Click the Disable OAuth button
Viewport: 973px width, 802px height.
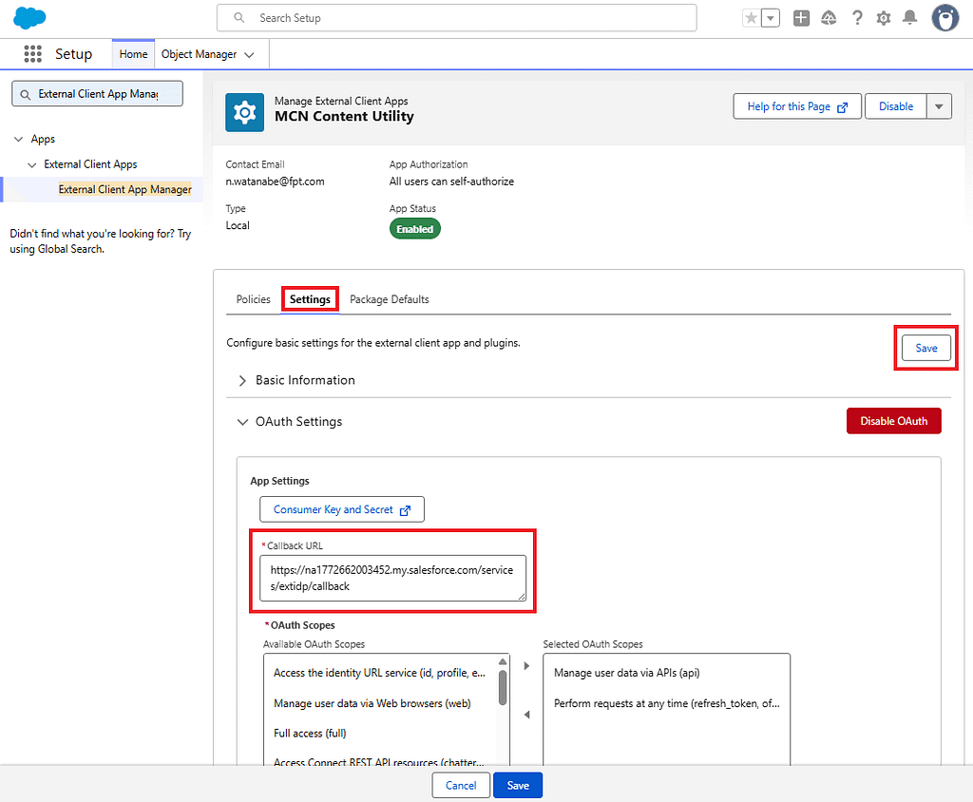pyautogui.click(x=893, y=421)
